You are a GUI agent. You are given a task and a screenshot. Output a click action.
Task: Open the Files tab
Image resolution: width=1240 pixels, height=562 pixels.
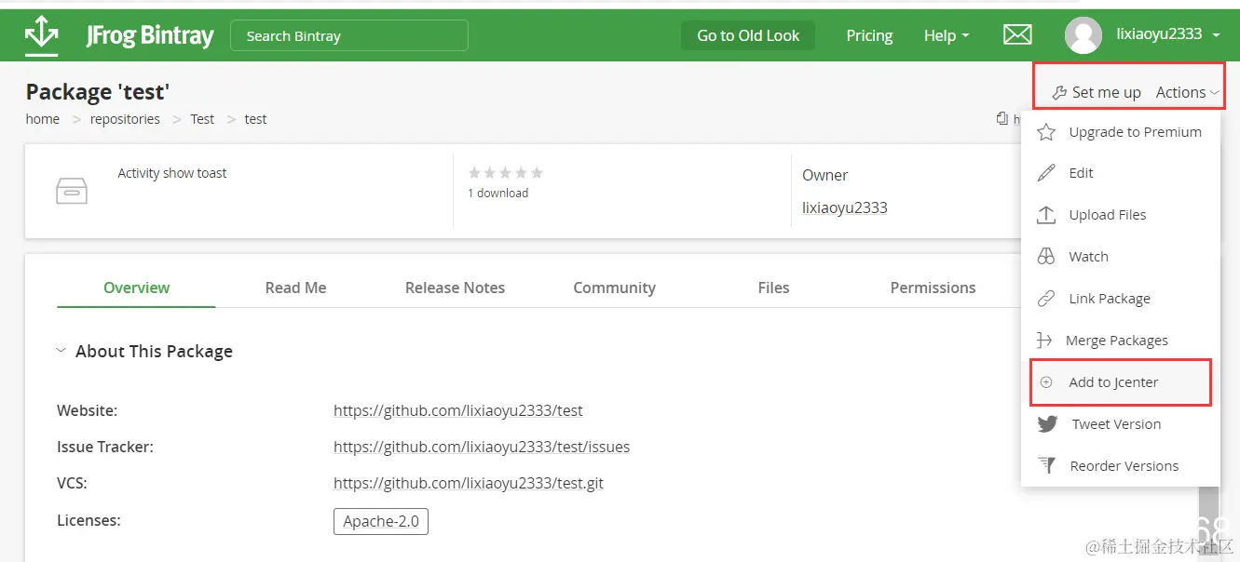coord(773,288)
